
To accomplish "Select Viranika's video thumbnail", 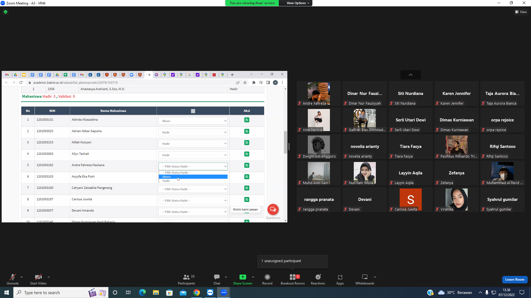I will [456, 199].
